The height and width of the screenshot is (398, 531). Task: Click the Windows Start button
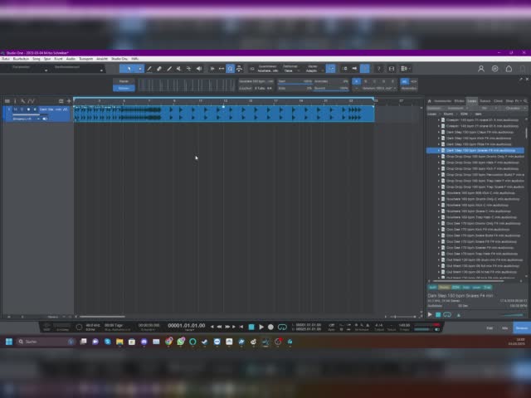coord(9,342)
